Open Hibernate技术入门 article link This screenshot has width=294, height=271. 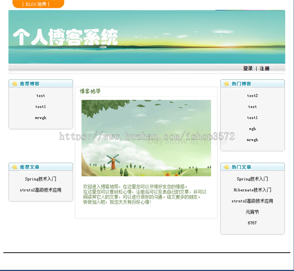(252, 190)
